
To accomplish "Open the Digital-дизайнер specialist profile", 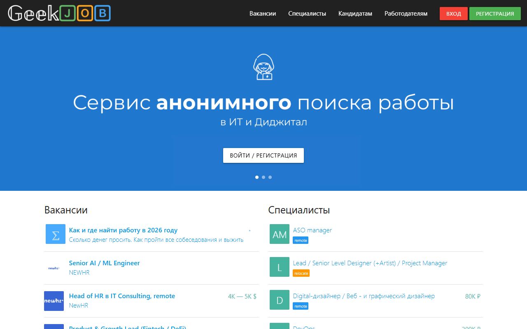I will [x=364, y=296].
